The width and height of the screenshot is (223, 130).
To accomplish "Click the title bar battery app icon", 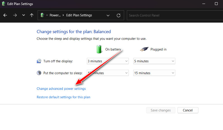I will click(4, 4).
